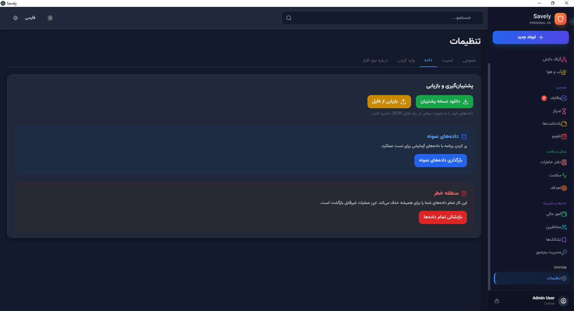Open Tasks with the checkbox icon
This screenshot has height=311, width=574.
(564, 98)
